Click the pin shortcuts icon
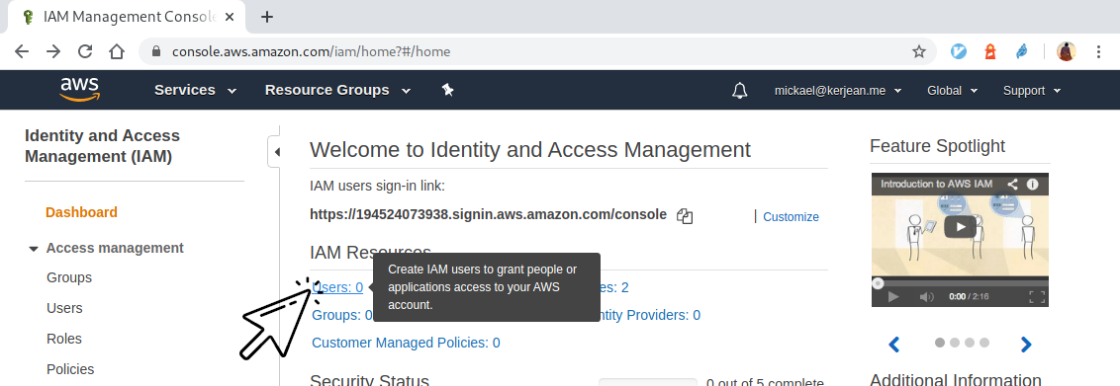 pyautogui.click(x=448, y=90)
